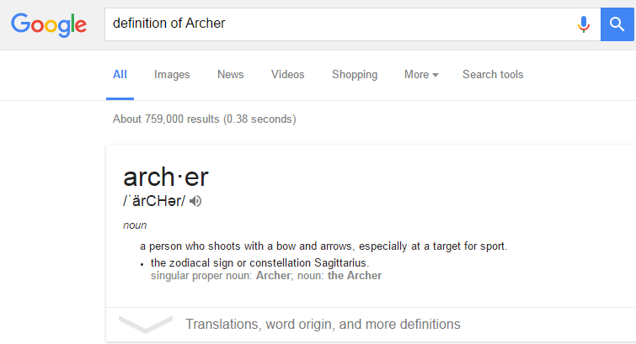Viewport: 636px width, 344px height.
Task: Open the More dropdown menu
Action: (x=421, y=75)
